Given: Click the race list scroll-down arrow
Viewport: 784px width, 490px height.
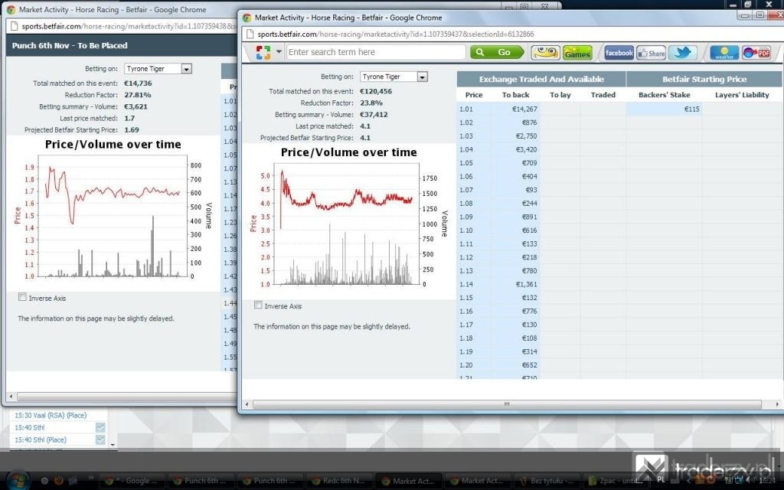Looking at the screenshot, I should 113,445.
